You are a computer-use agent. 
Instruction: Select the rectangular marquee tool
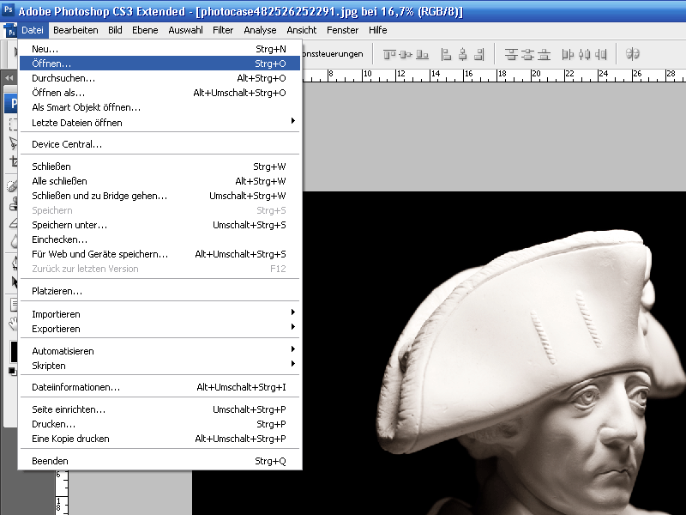point(13,124)
